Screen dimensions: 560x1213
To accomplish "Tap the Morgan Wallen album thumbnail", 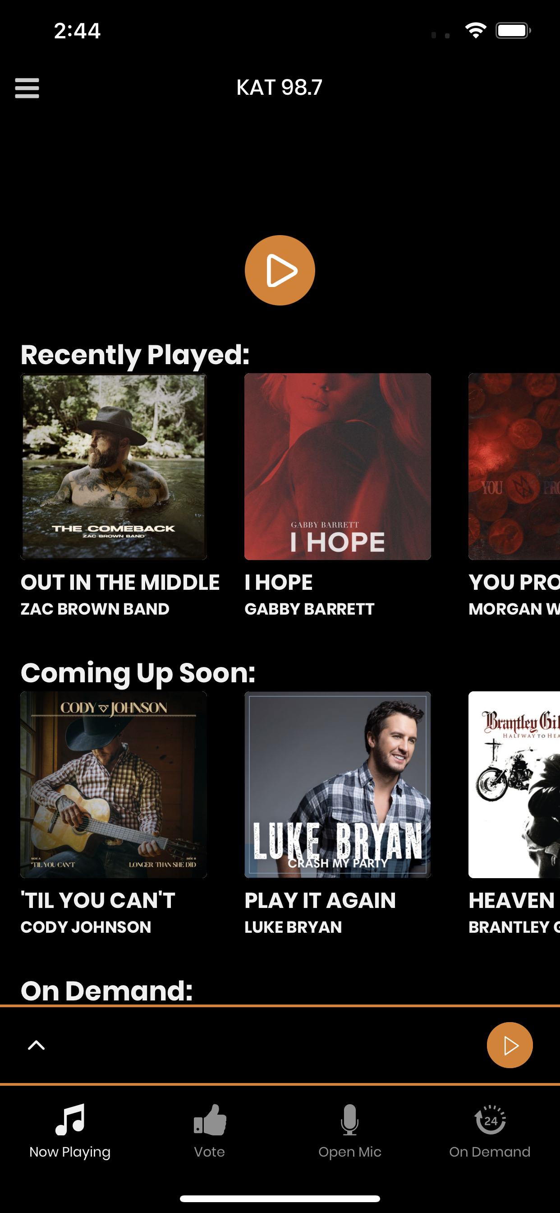I will pos(514,467).
